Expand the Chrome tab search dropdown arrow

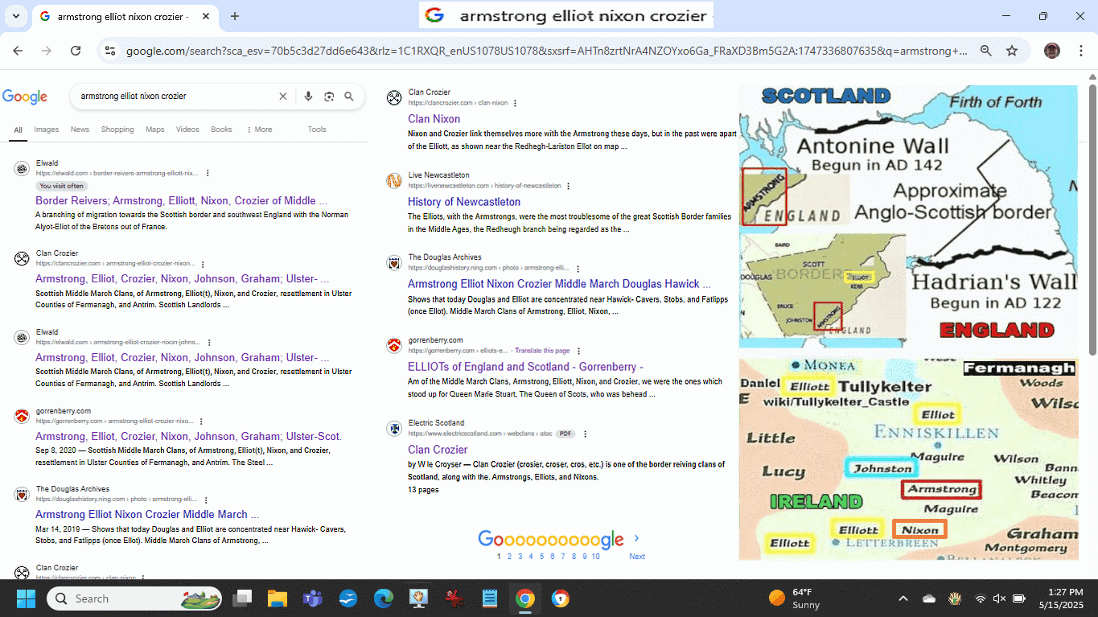point(15,16)
